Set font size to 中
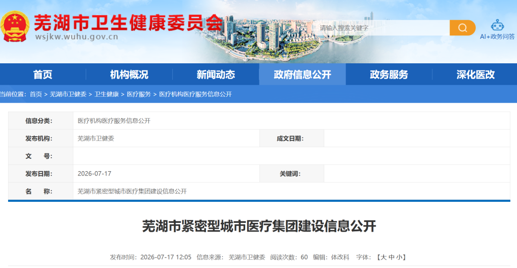The image size is (517, 268). [392, 257]
